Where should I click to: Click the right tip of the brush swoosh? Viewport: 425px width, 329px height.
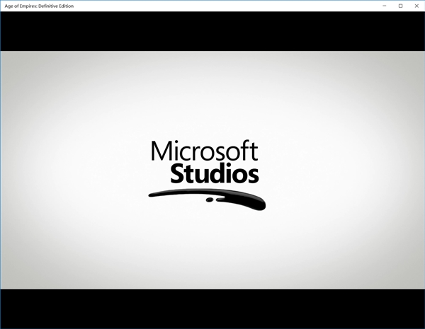(x=261, y=204)
